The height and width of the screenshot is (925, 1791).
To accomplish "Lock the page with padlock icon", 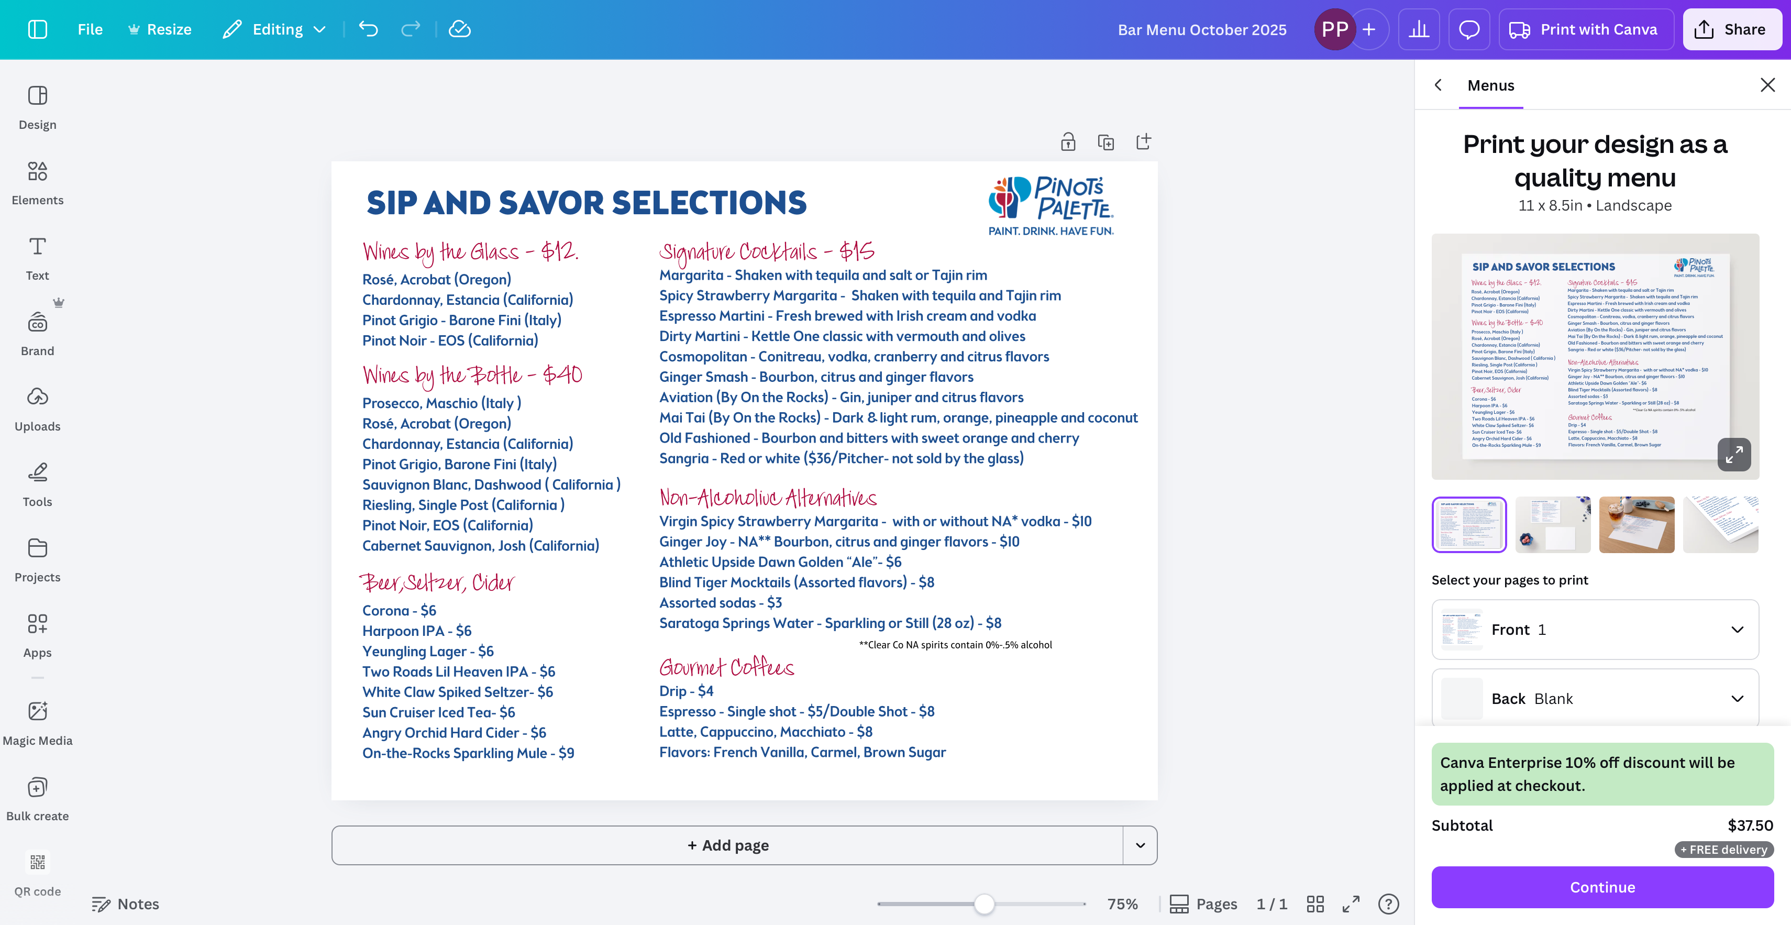I will (1068, 142).
